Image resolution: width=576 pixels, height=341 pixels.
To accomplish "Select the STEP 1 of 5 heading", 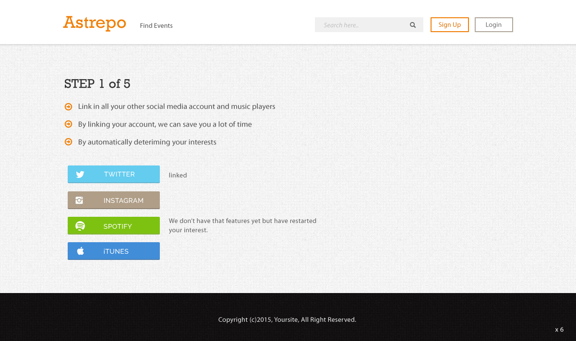I will [97, 84].
